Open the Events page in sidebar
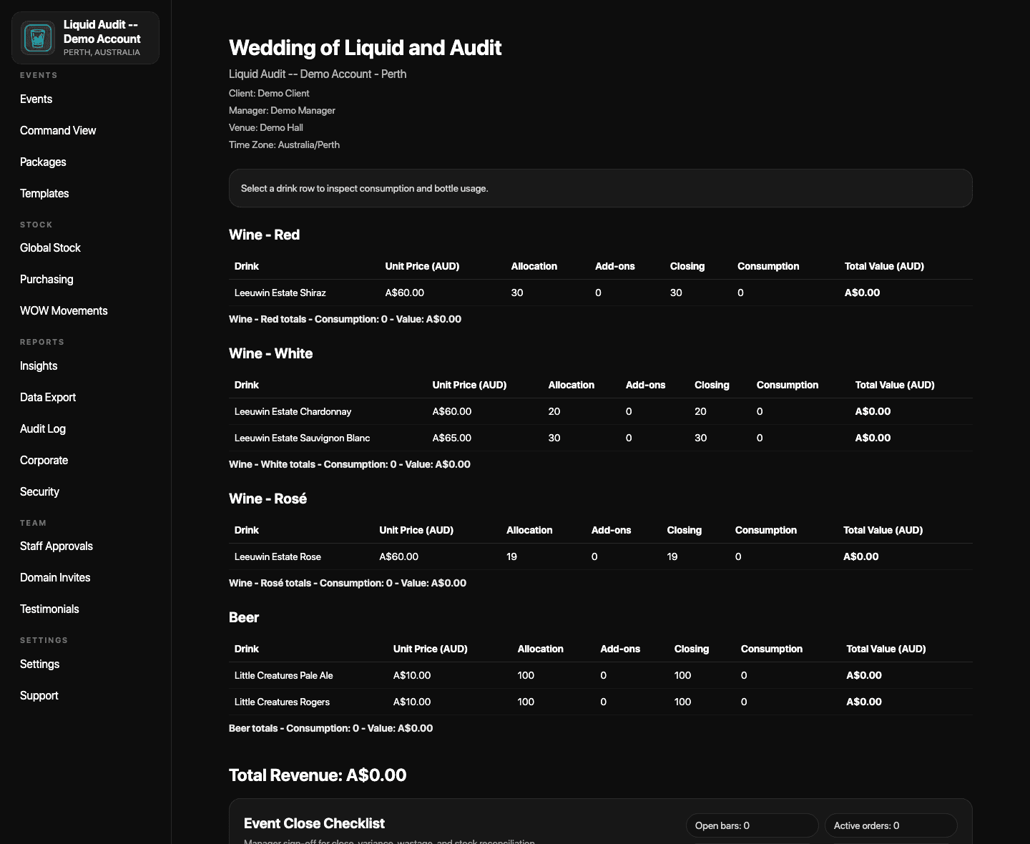 [x=36, y=99]
